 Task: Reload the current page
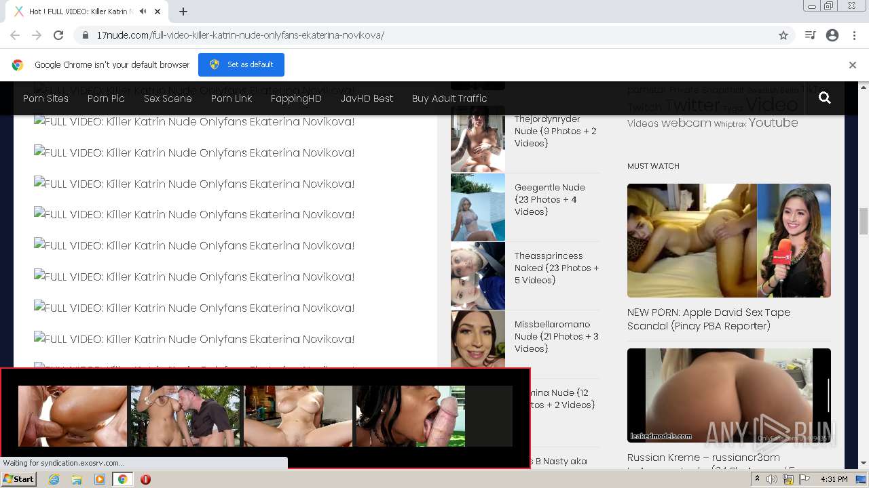click(x=58, y=35)
